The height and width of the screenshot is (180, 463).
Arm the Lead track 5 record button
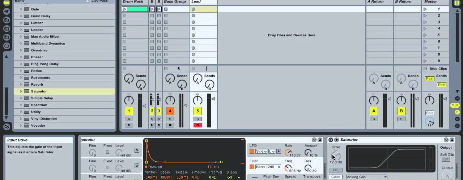point(197,125)
